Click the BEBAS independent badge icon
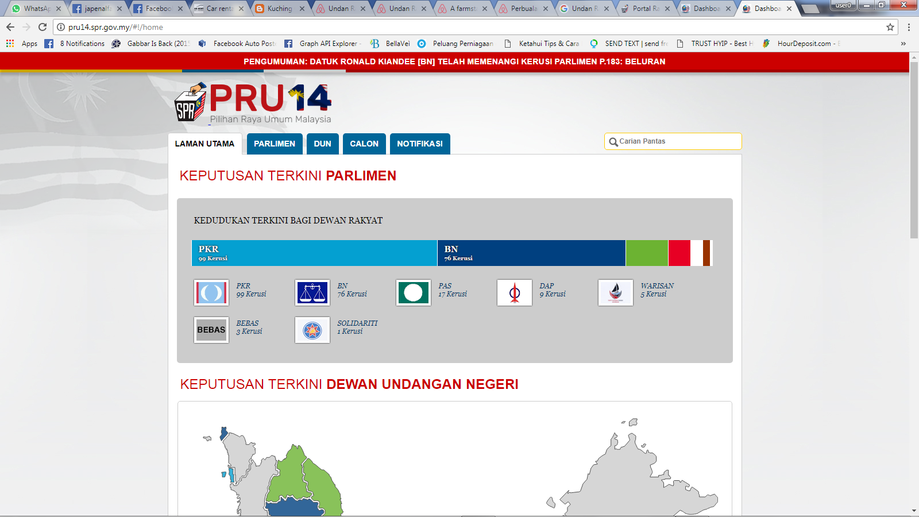 (211, 330)
